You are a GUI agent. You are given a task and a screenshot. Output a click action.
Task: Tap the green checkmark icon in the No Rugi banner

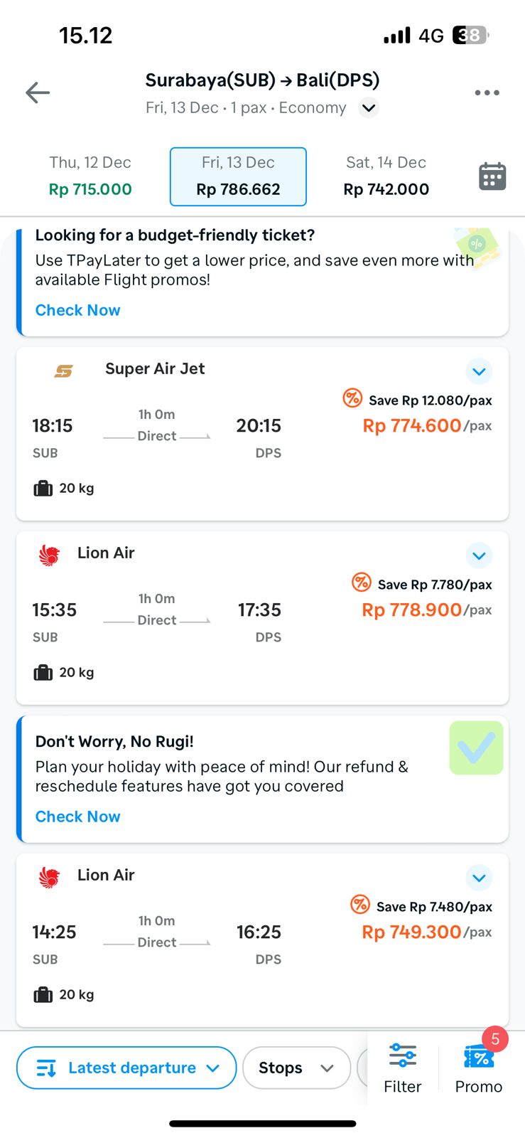click(x=476, y=748)
